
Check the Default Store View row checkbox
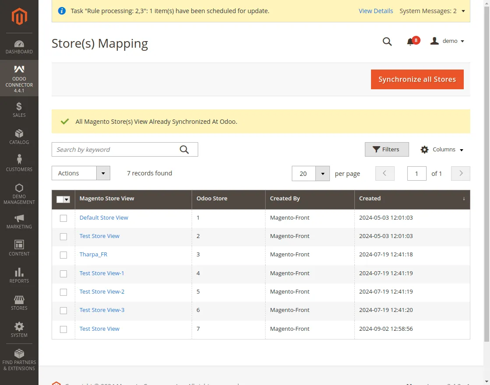63,218
